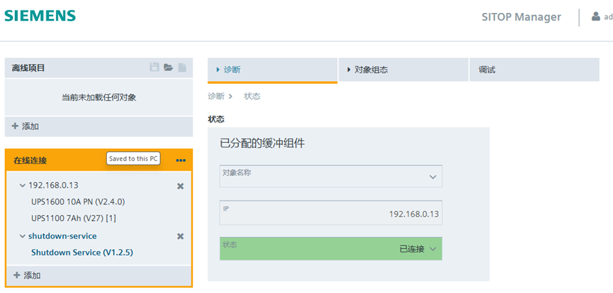This screenshot has width=613, height=293.
Task: Click 添加 under online connections
Action: 27,275
